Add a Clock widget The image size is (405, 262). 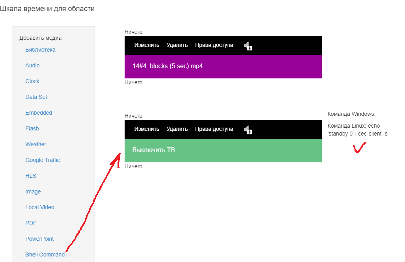(32, 81)
